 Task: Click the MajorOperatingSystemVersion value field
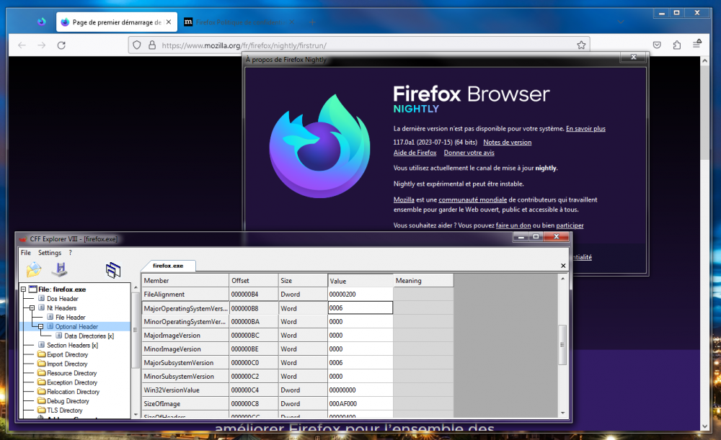360,307
